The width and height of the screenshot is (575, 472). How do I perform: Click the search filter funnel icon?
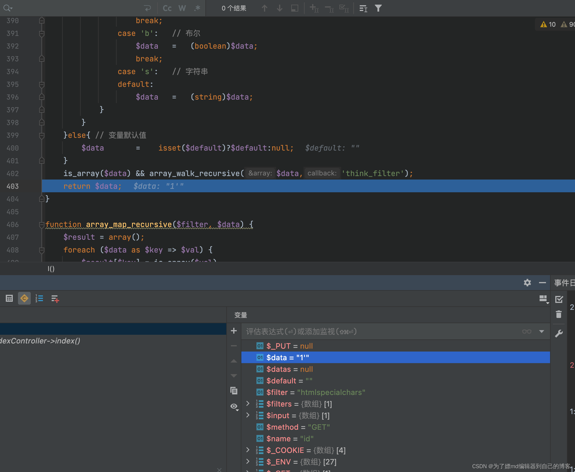(x=378, y=8)
